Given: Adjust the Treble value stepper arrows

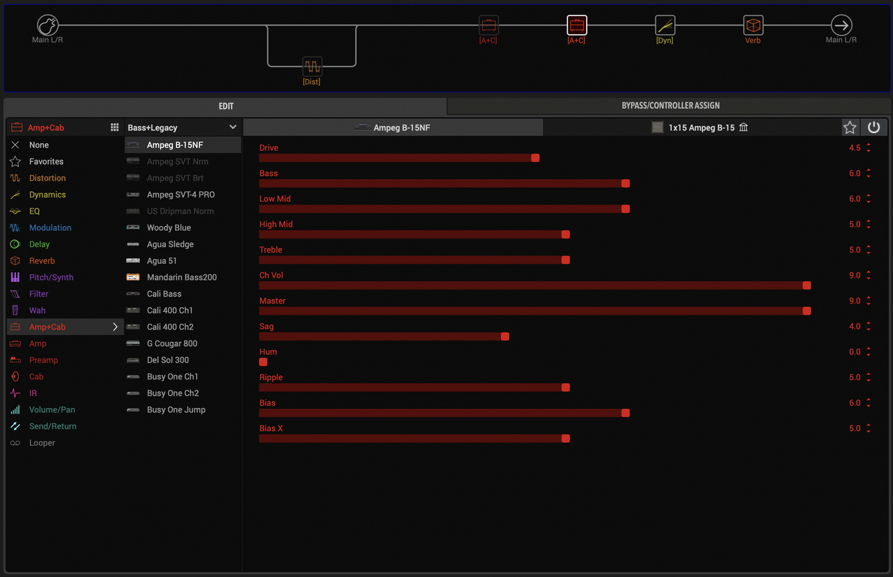Looking at the screenshot, I should click(x=869, y=250).
